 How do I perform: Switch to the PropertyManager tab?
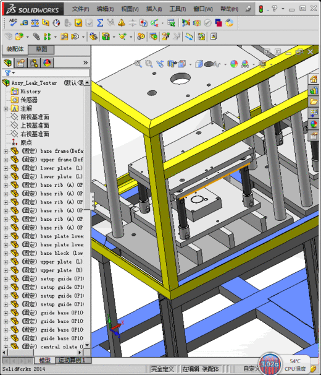click(21, 63)
